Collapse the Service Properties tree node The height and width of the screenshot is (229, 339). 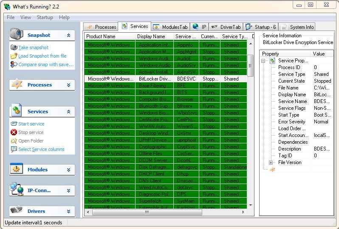point(264,61)
